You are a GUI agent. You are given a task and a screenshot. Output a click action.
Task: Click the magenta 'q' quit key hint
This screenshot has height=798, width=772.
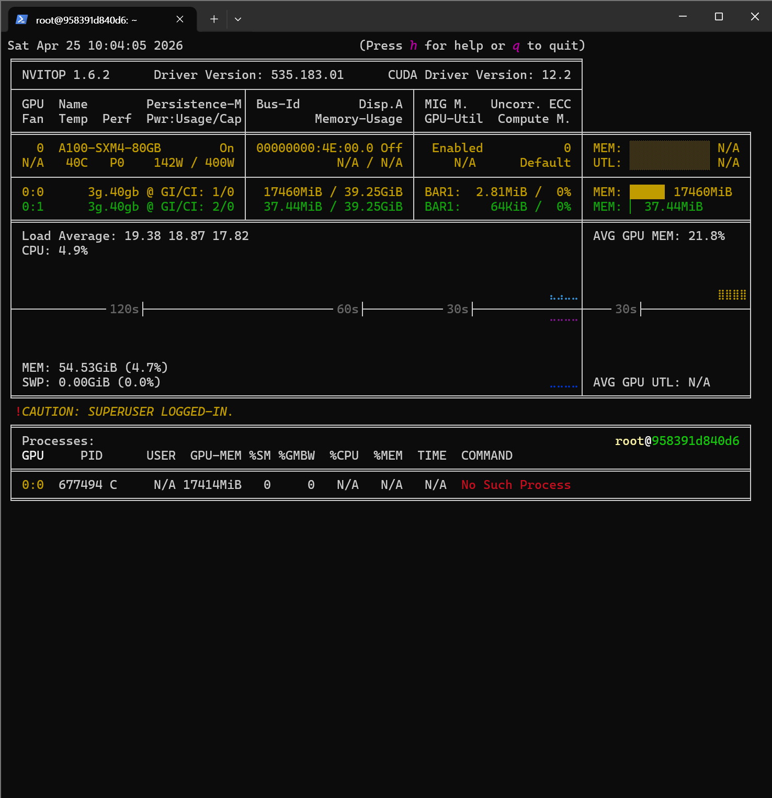coord(516,46)
